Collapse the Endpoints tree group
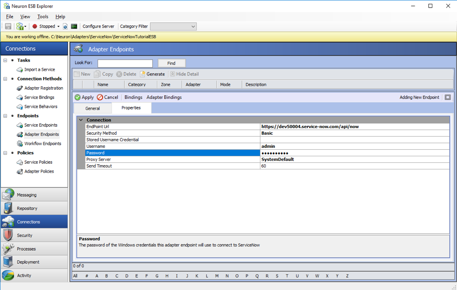Image resolution: width=457 pixels, height=290 pixels. [x=5, y=116]
